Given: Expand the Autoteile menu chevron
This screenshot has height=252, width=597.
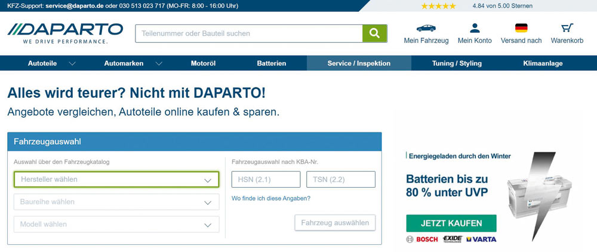Looking at the screenshot, I should [72, 64].
